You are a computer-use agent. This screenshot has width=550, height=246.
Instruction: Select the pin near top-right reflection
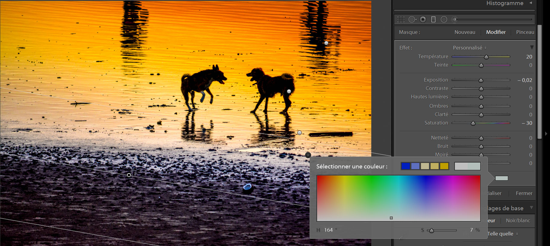pyautogui.click(x=326, y=43)
